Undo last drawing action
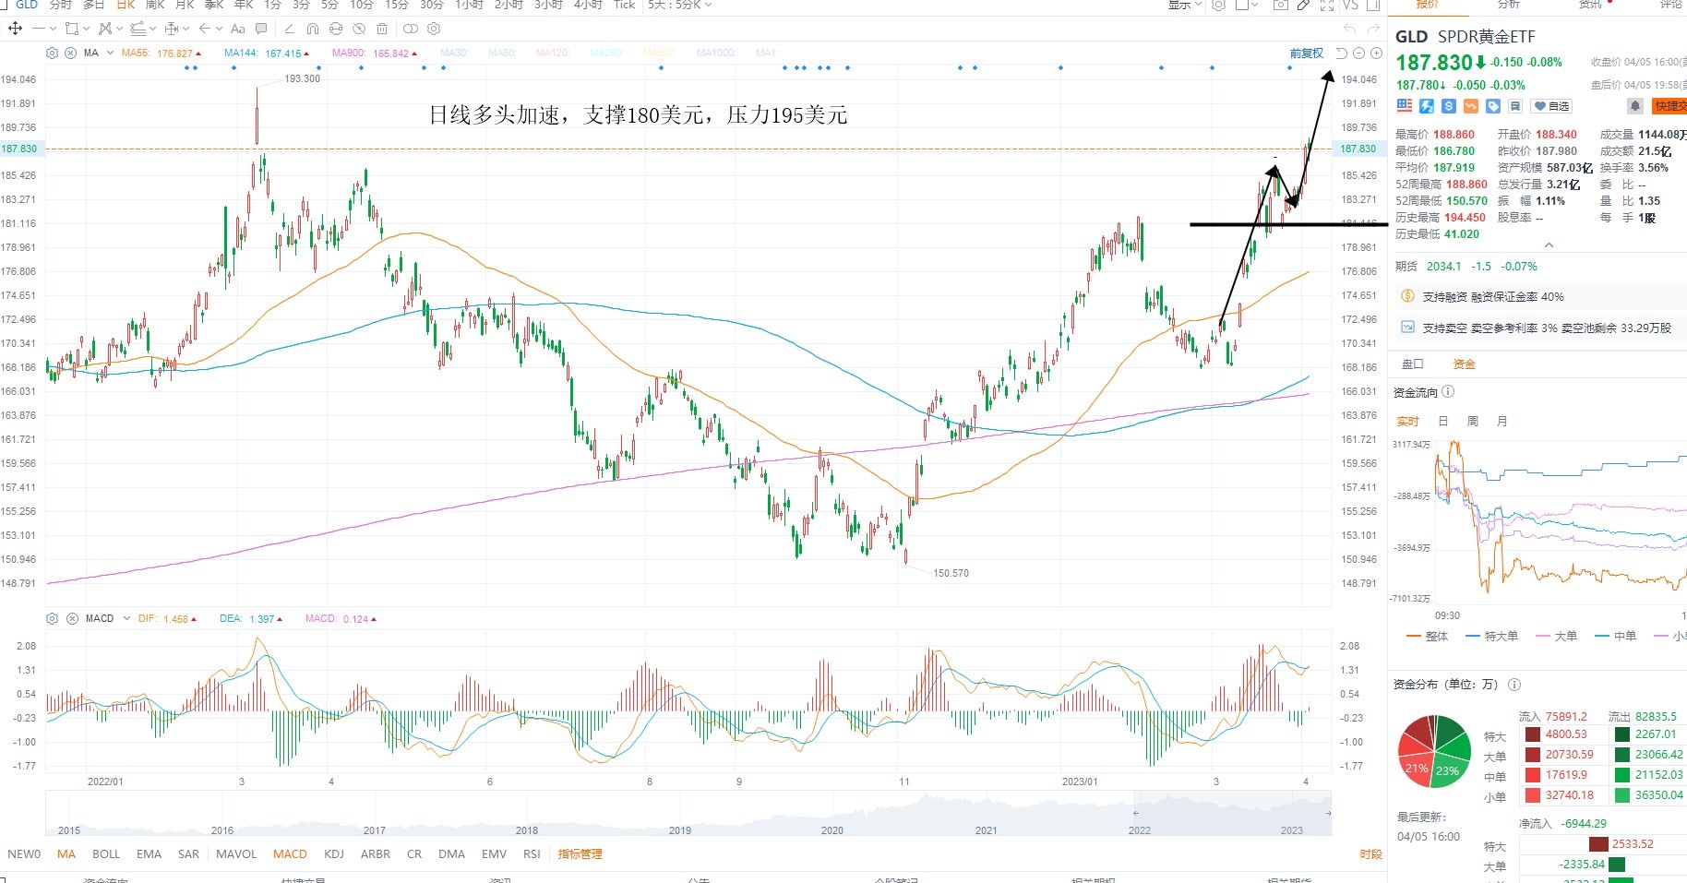 coord(1350,29)
